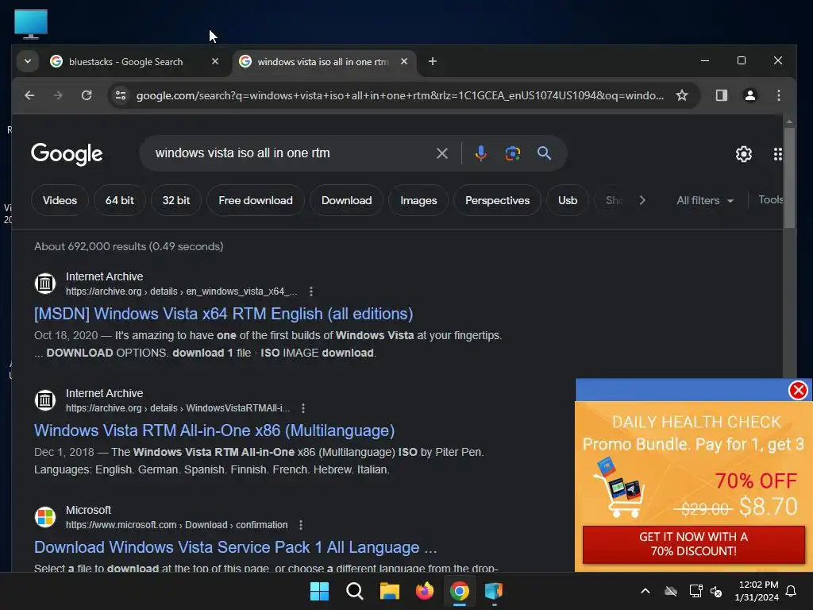Click the page vertical scrollbar thumb

click(x=789, y=178)
